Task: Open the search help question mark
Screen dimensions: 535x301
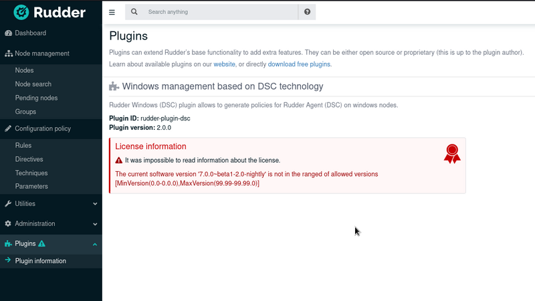Action: (x=307, y=12)
